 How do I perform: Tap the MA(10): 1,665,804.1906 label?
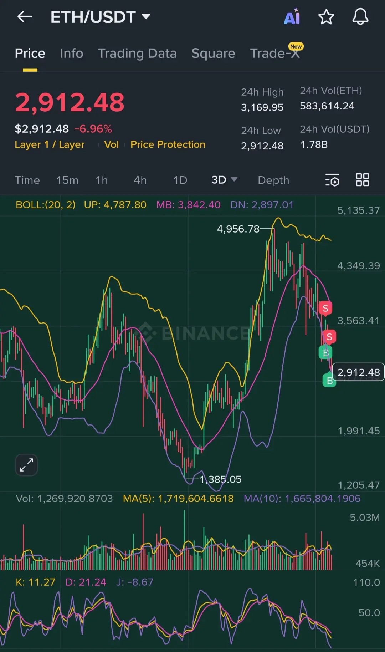pyautogui.click(x=302, y=498)
